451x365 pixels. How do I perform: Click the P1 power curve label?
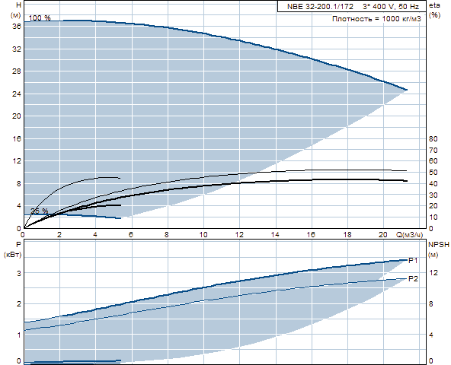click(x=413, y=261)
